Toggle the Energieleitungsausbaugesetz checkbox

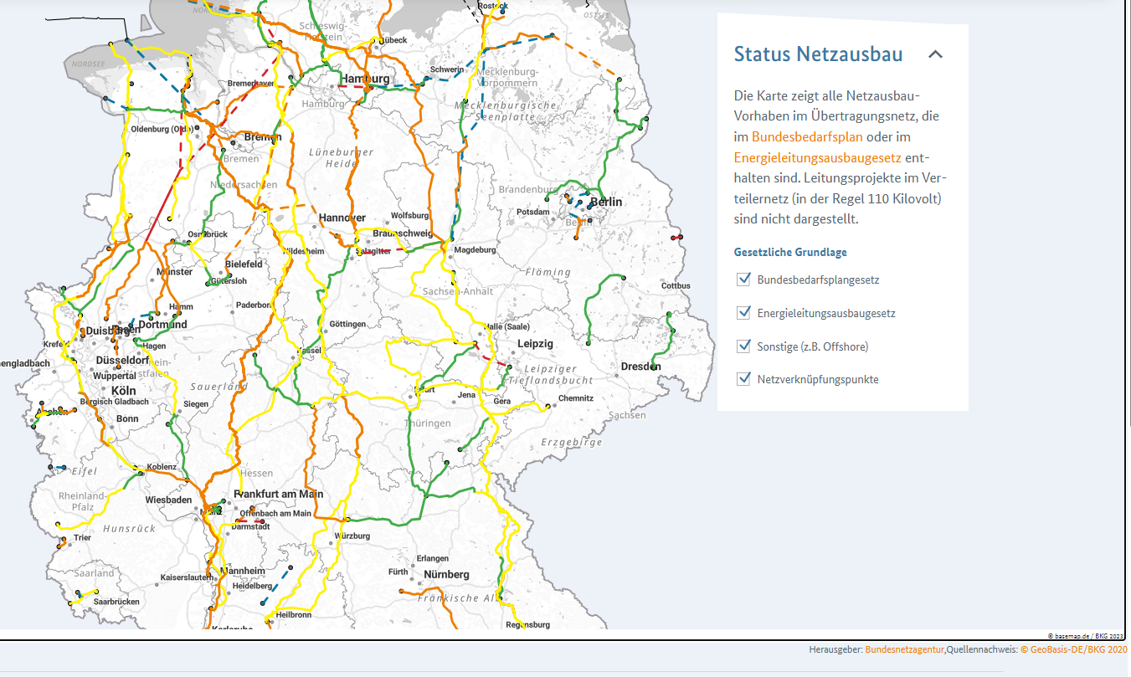pyautogui.click(x=743, y=313)
